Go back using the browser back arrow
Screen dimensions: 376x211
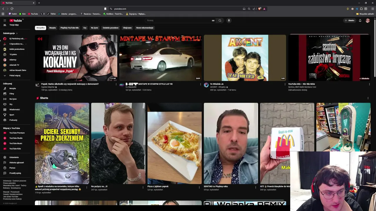(x=3, y=9)
